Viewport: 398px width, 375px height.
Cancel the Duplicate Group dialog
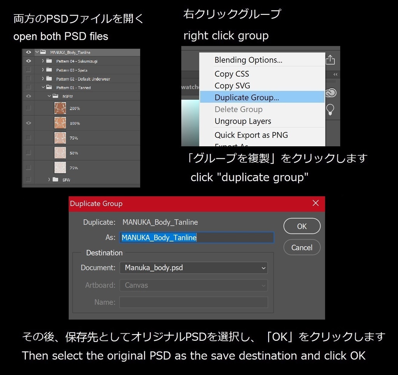302,247
